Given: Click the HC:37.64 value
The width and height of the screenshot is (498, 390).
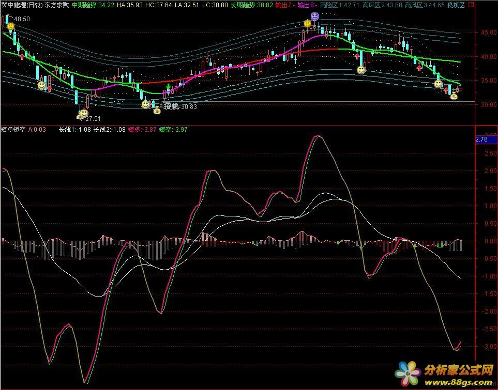Looking at the screenshot, I should click(x=158, y=5).
